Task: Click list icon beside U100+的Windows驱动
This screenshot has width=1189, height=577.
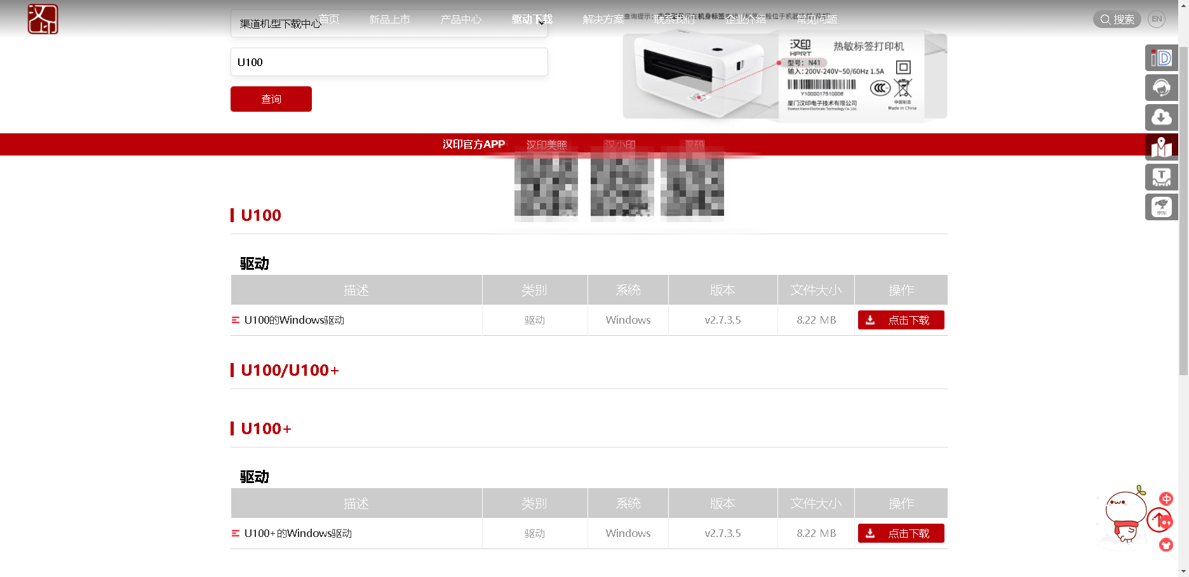Action: coord(236,533)
